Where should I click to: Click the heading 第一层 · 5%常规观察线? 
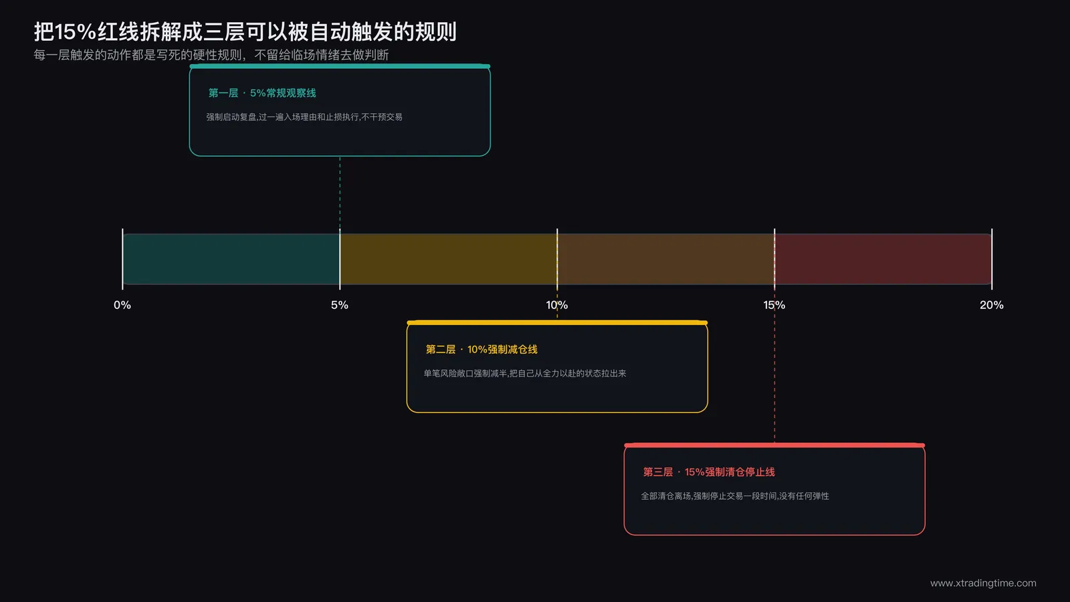coord(262,93)
